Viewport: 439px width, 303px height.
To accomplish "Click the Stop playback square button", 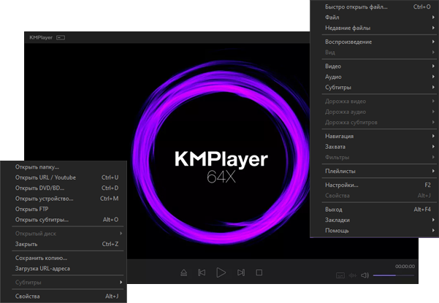I will click(259, 272).
